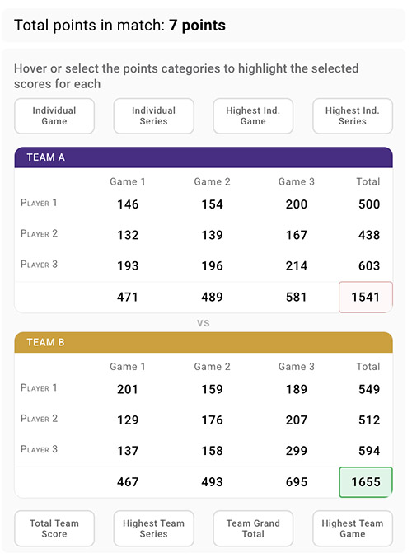Click Team B Player 2's series total 512
Screen dimensions: 412x558
[369, 420]
